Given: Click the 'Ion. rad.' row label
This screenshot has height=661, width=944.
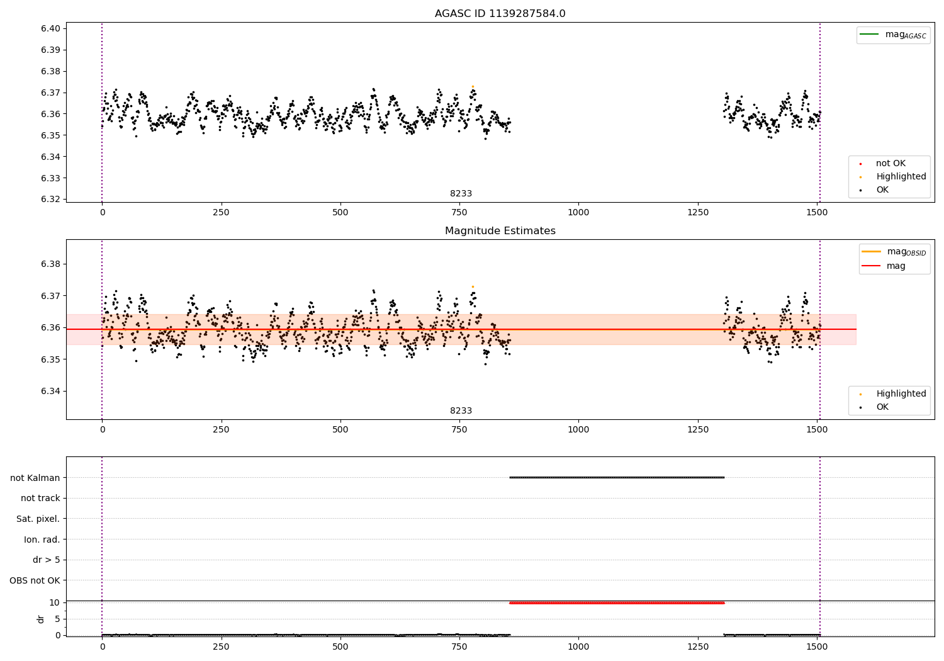Looking at the screenshot, I should (x=42, y=540).
